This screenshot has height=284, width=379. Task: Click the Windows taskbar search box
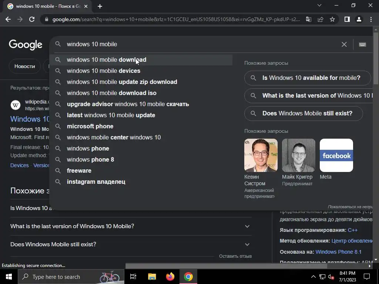coord(71,277)
